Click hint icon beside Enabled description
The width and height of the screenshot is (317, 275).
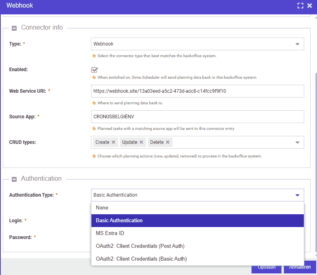click(x=94, y=77)
